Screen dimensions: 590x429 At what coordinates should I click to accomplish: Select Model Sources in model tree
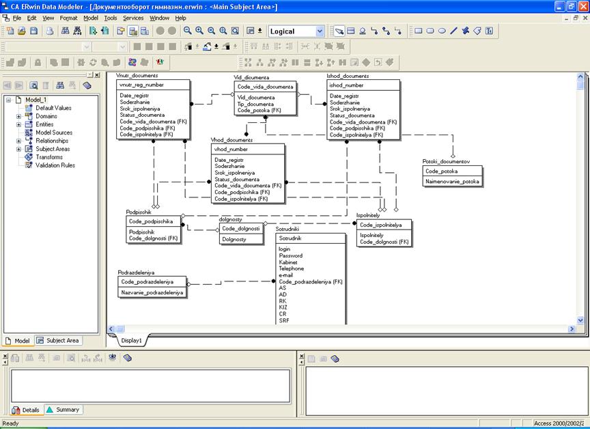tap(54, 133)
